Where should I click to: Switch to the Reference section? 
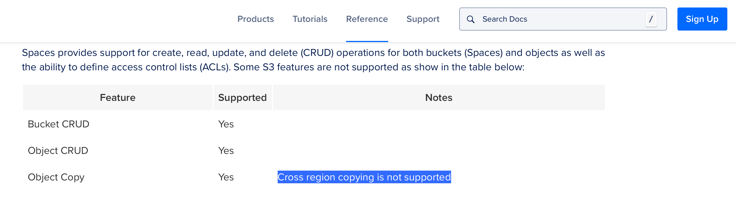point(367,19)
